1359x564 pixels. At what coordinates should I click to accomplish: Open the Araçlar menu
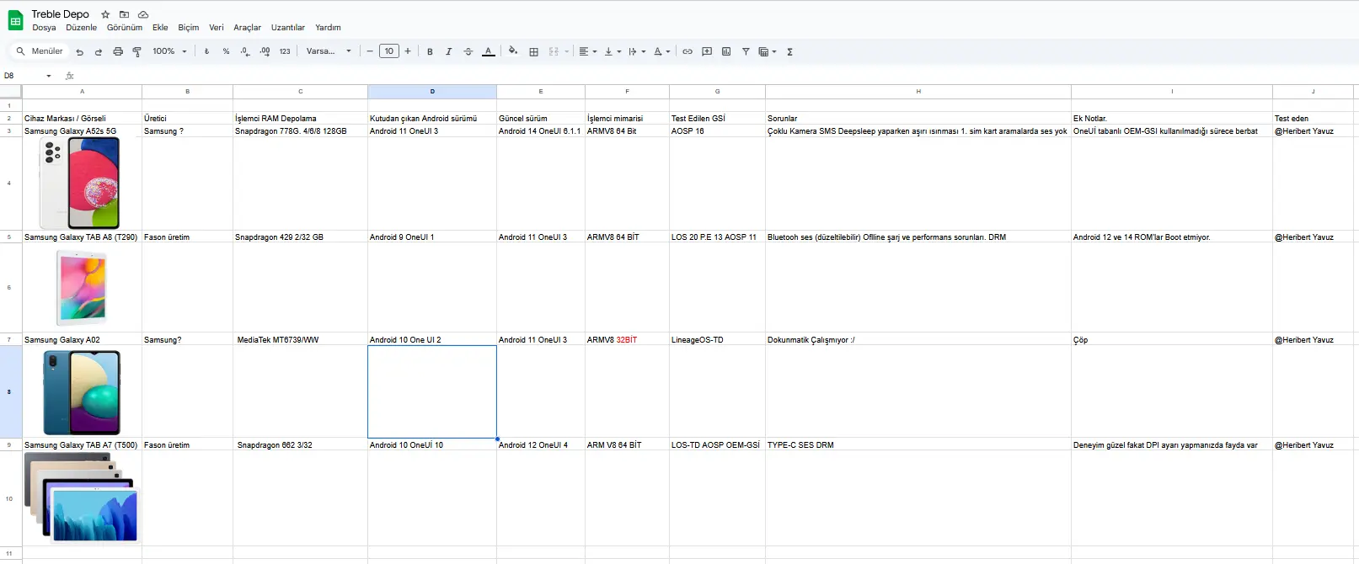pyautogui.click(x=248, y=28)
